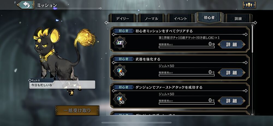Image resolution: width=273 pixels, height=126 pixels.
Task: Tap the ミュトス mascot creature
Action: click(57, 59)
